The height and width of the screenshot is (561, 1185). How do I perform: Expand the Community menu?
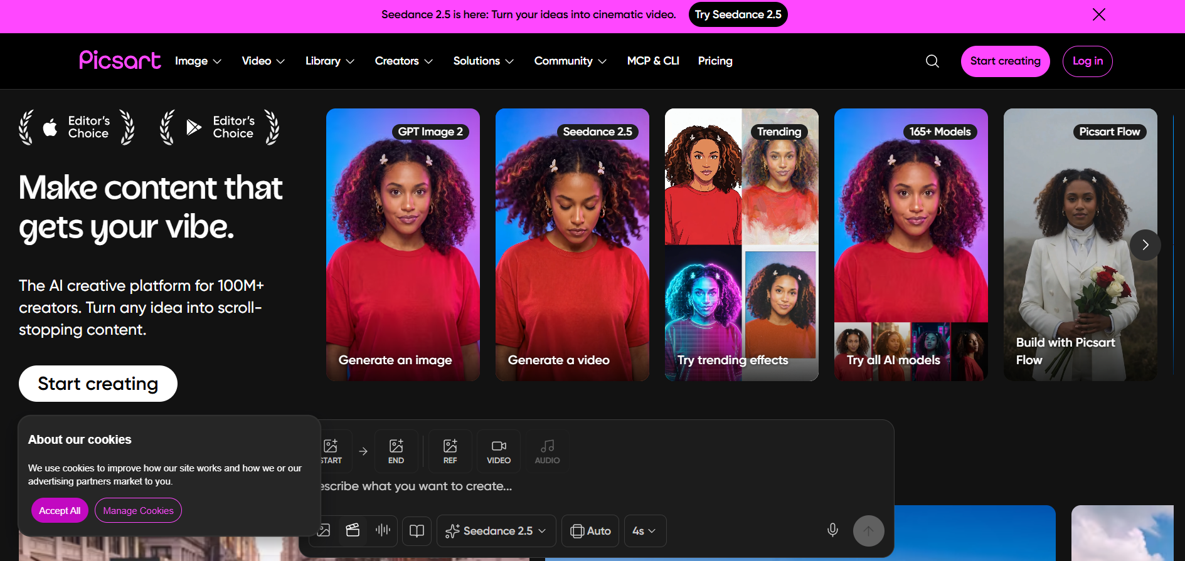point(570,61)
